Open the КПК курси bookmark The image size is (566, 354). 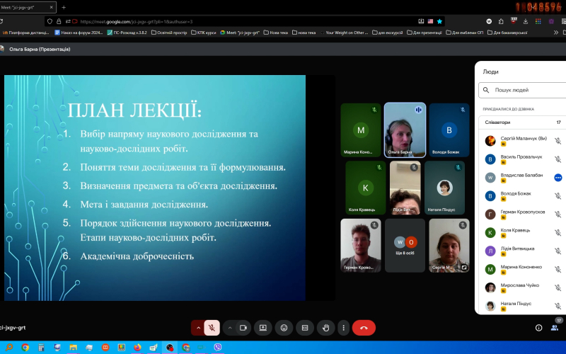[x=205, y=32]
